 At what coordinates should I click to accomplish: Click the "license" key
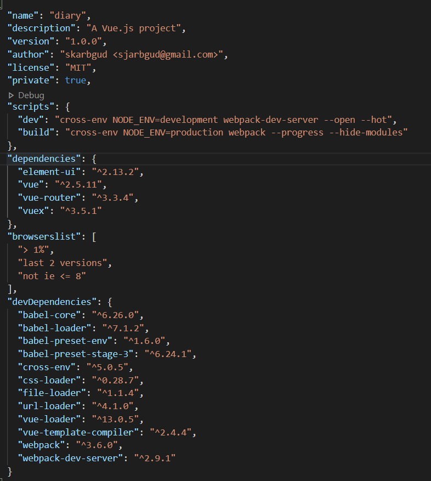31,67
